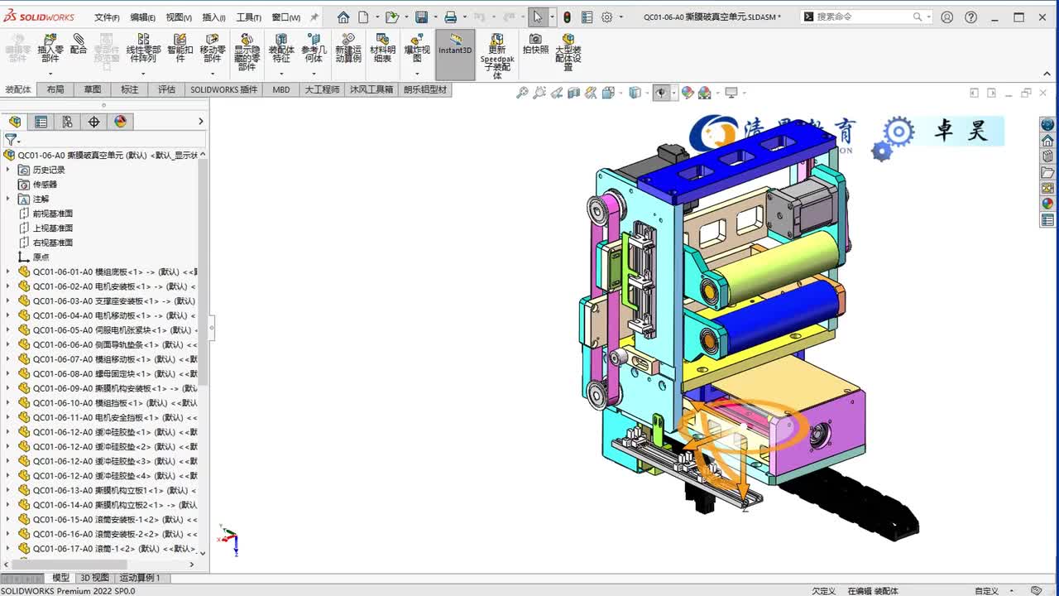Click the Apply Scene icon

705,94
